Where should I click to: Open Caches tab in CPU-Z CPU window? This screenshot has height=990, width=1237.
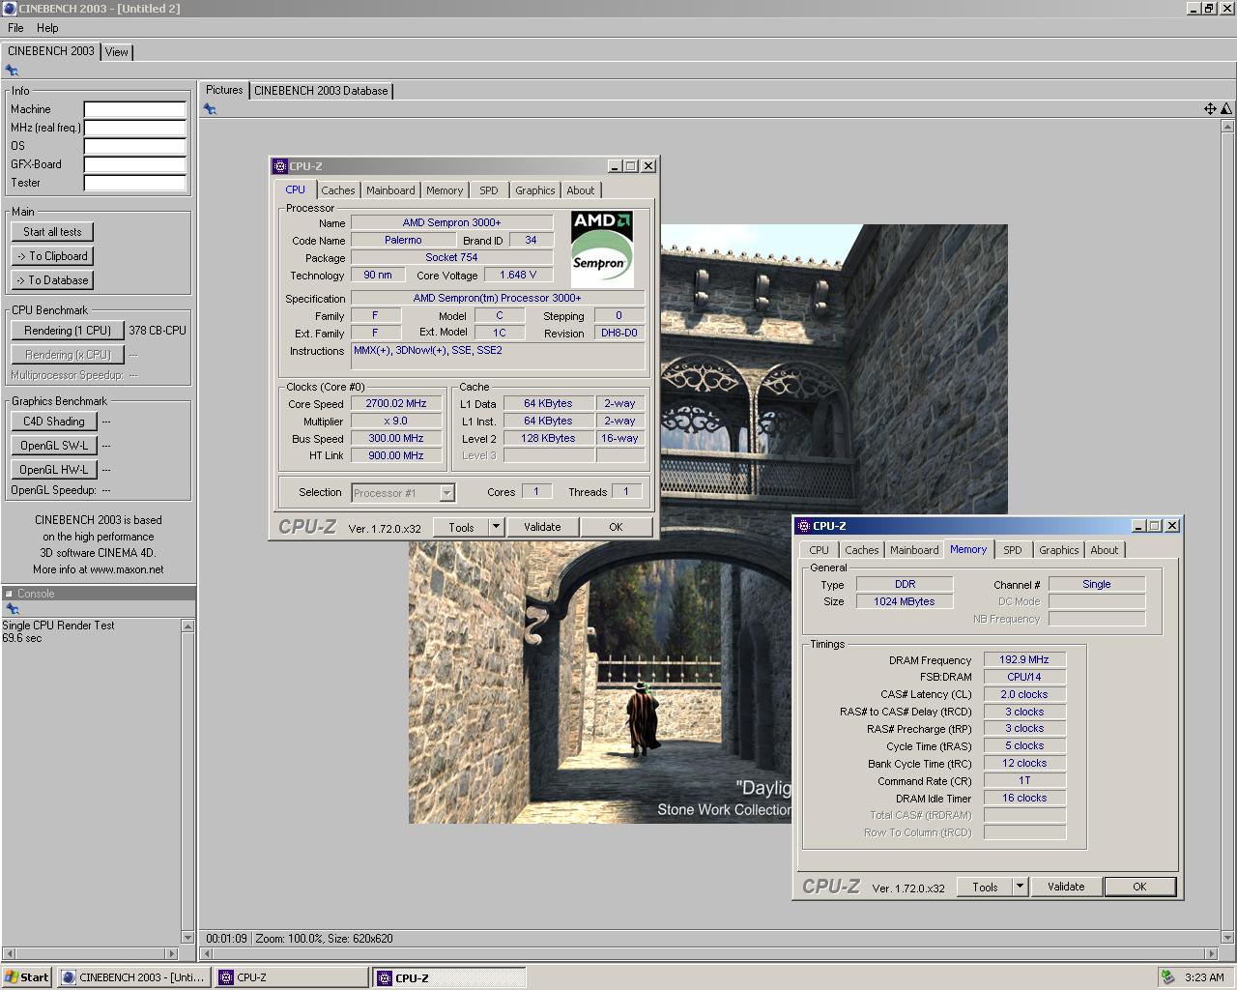(338, 190)
